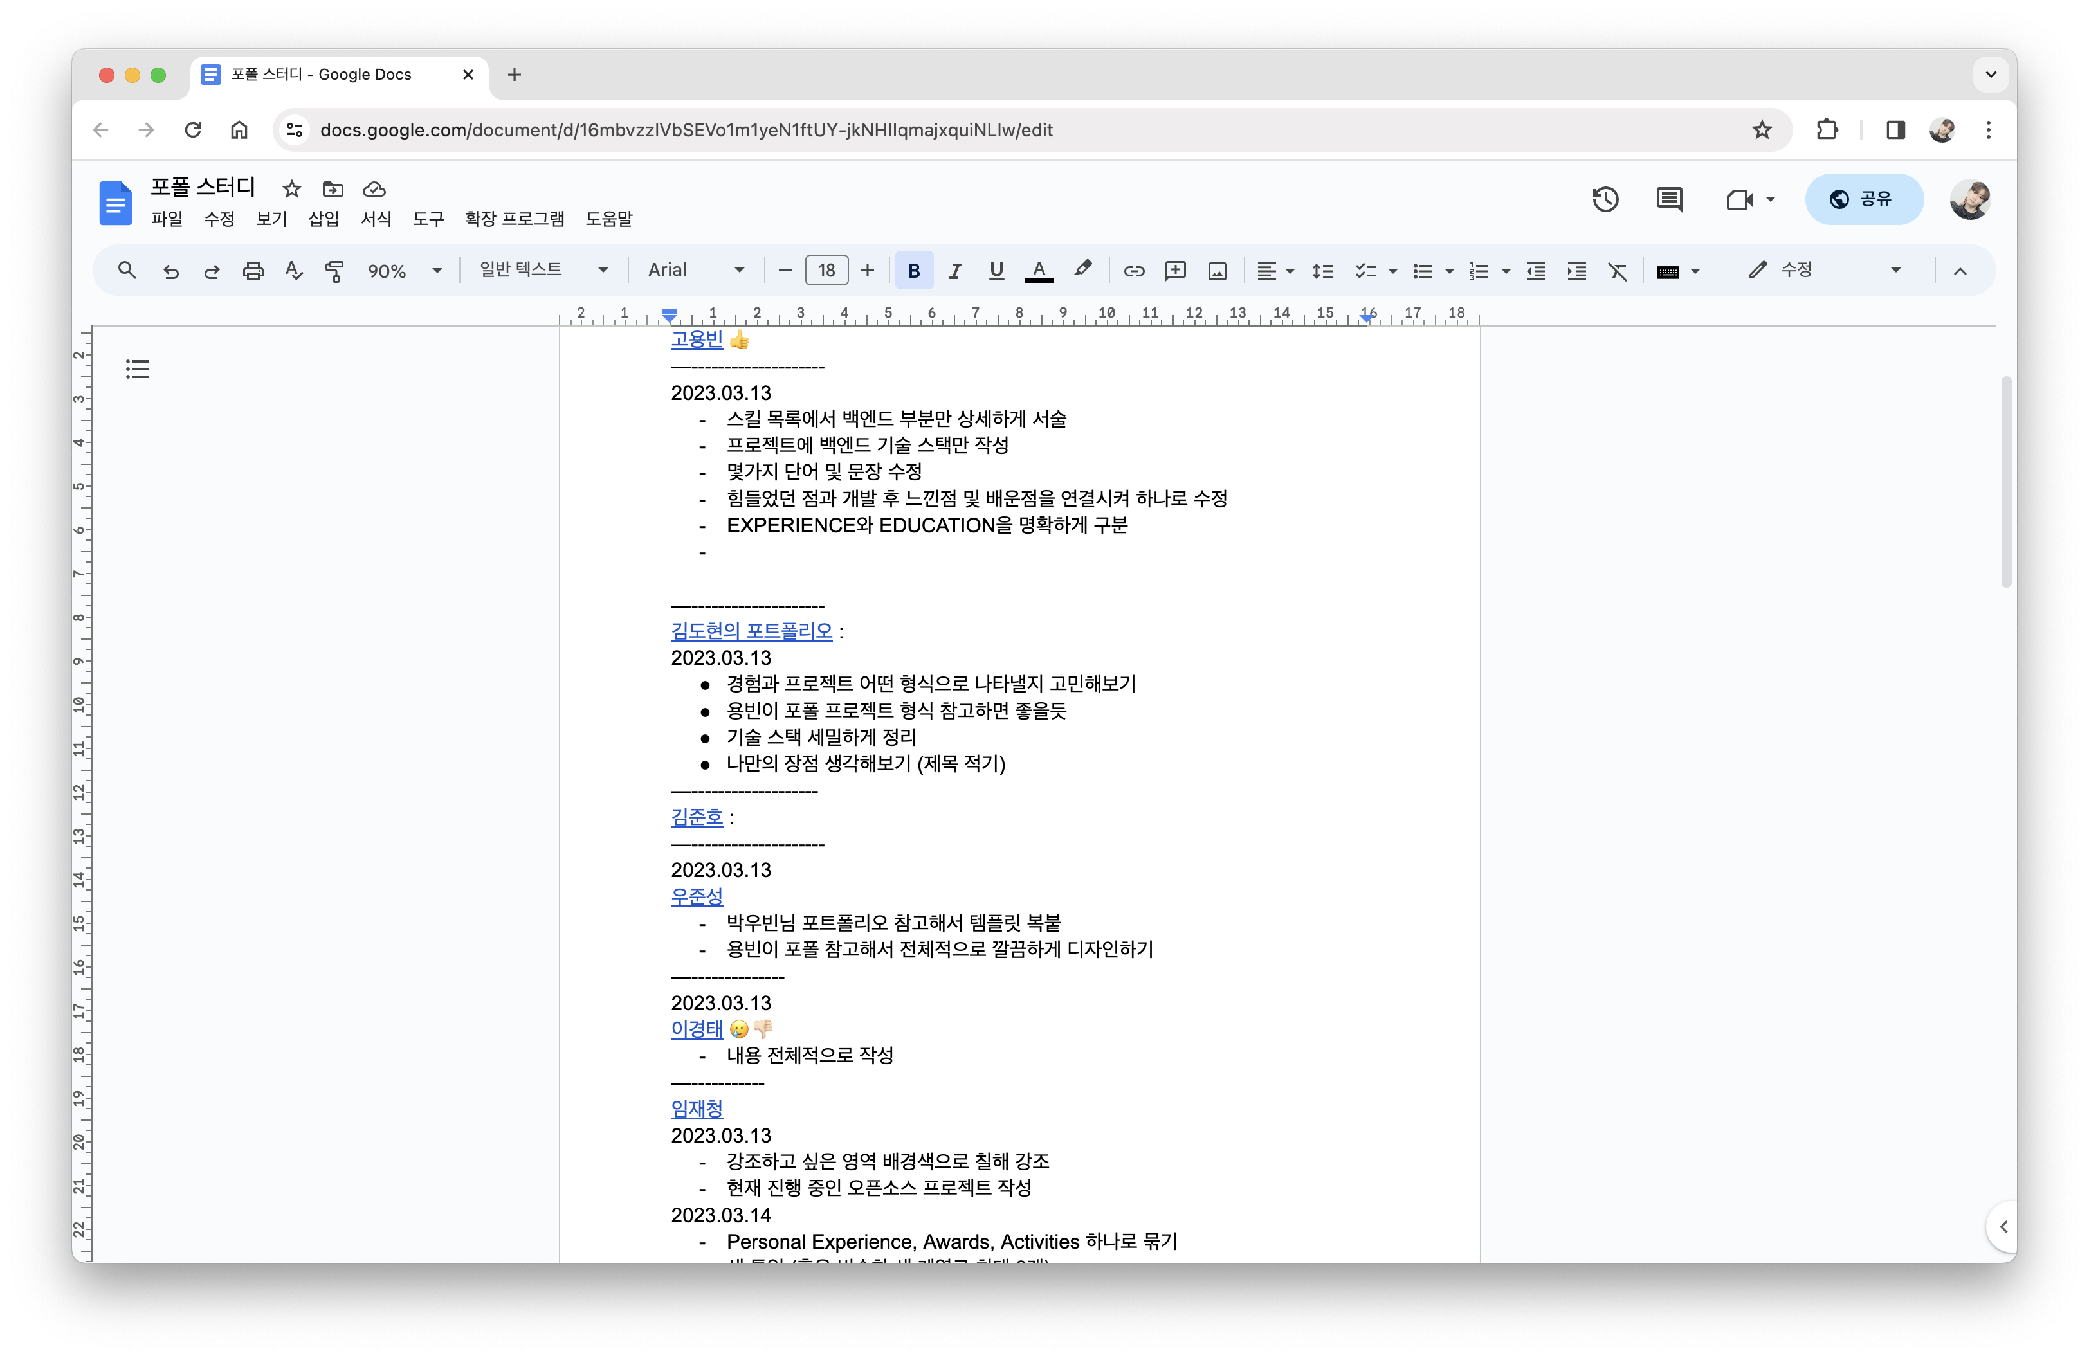
Task: Click the 공유 share button
Action: [1863, 199]
